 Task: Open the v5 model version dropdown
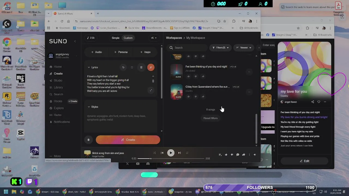[154, 38]
